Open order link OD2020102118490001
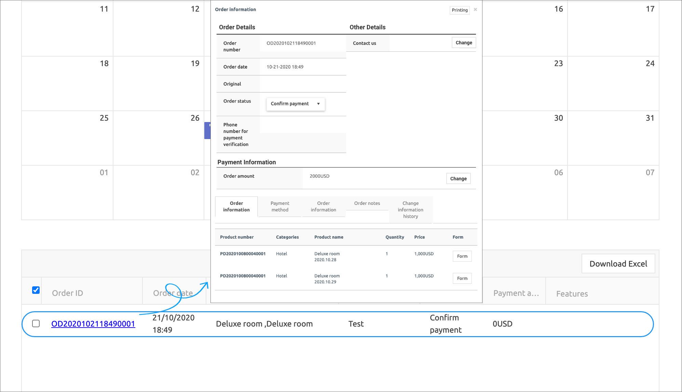682x392 pixels. point(93,324)
